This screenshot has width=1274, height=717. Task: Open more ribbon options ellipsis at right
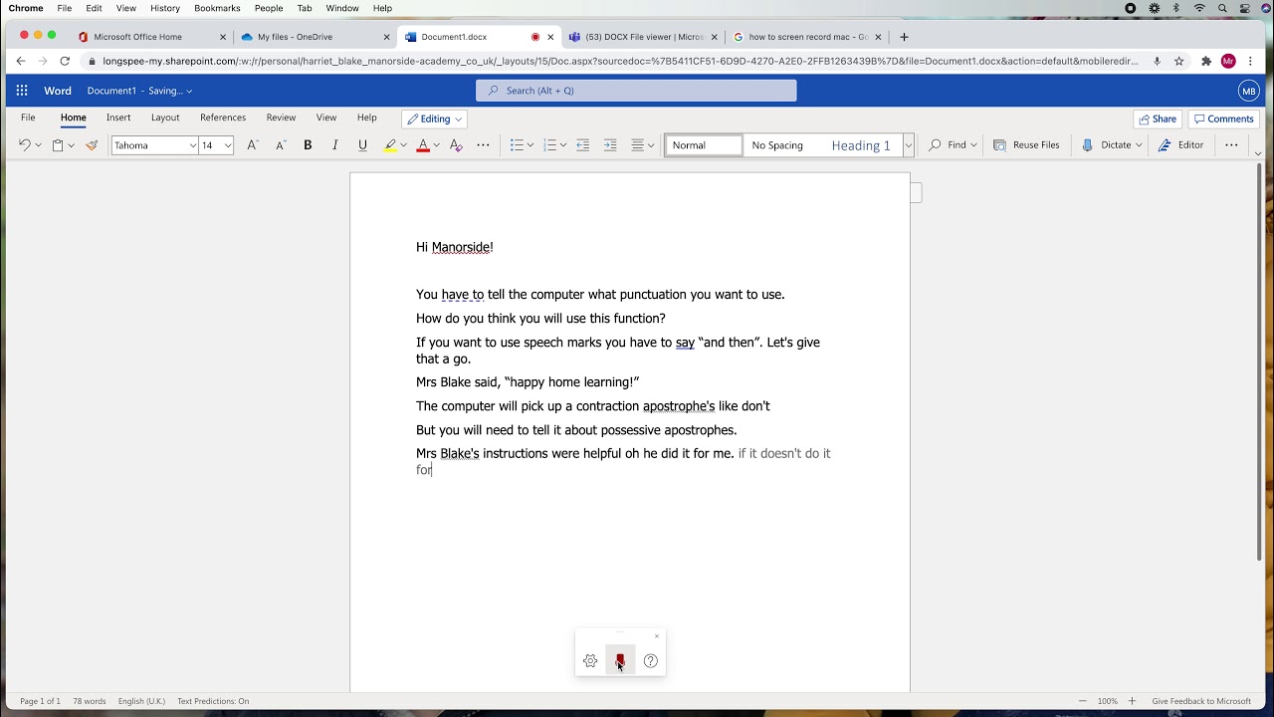[1231, 145]
